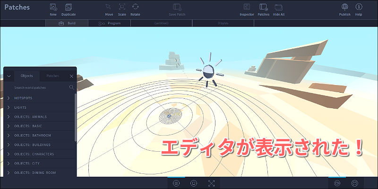The width and height of the screenshot is (378, 189).
Task: Click the Save Patch toolbar button
Action: point(177,10)
